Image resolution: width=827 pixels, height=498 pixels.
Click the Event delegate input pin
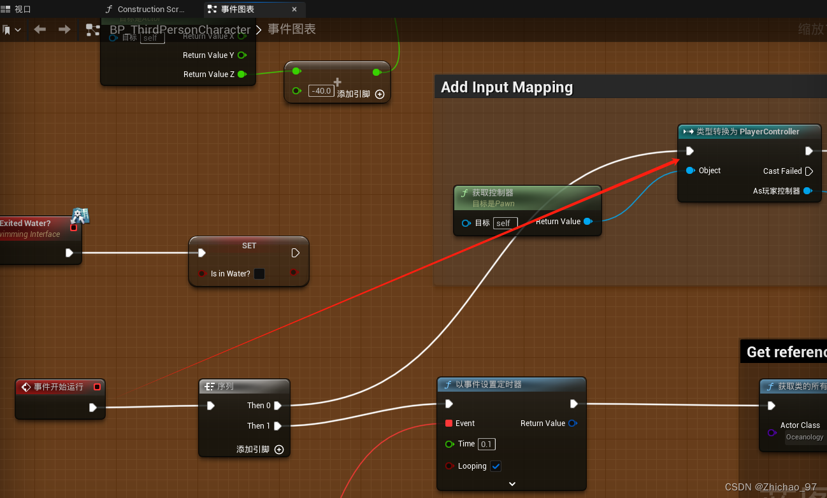tap(449, 423)
